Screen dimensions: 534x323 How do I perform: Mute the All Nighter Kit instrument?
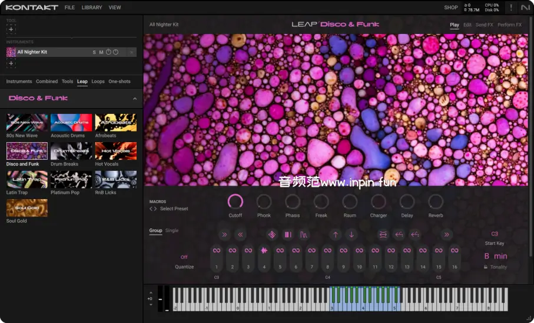(x=101, y=52)
